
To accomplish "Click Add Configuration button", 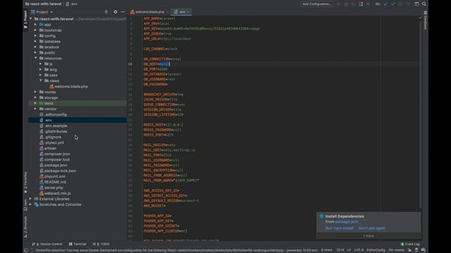I will coord(316,4).
